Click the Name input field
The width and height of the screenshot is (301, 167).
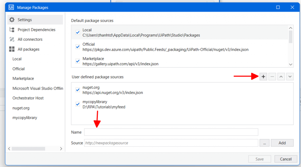(x=171, y=132)
